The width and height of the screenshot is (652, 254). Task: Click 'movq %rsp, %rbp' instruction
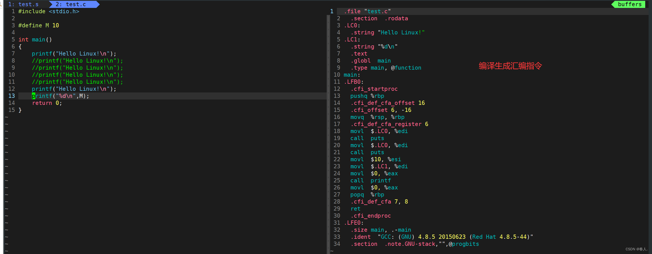click(378, 117)
